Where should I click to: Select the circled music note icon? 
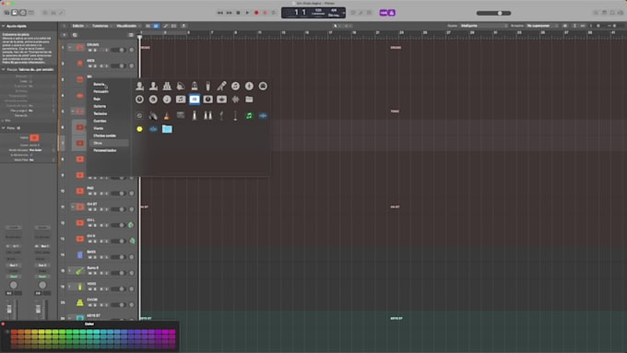pyautogui.click(x=235, y=86)
